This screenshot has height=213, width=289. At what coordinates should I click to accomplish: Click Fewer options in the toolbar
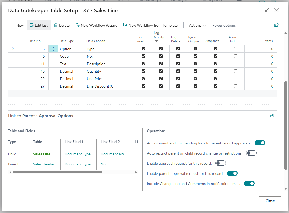[224, 25]
